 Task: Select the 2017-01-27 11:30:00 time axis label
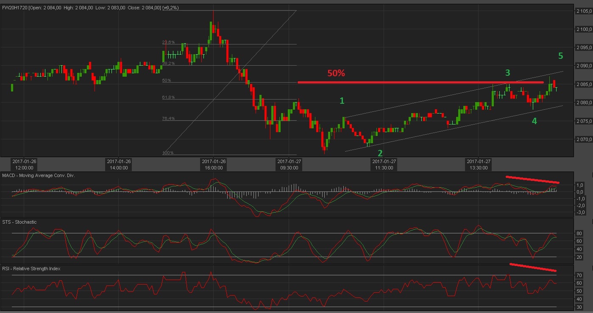tap(384, 164)
